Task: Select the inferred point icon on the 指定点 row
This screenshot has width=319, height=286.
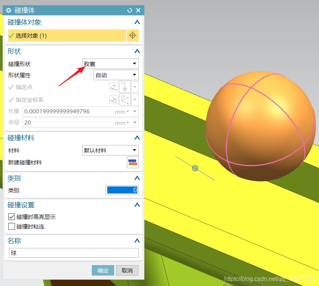Action: pos(124,87)
